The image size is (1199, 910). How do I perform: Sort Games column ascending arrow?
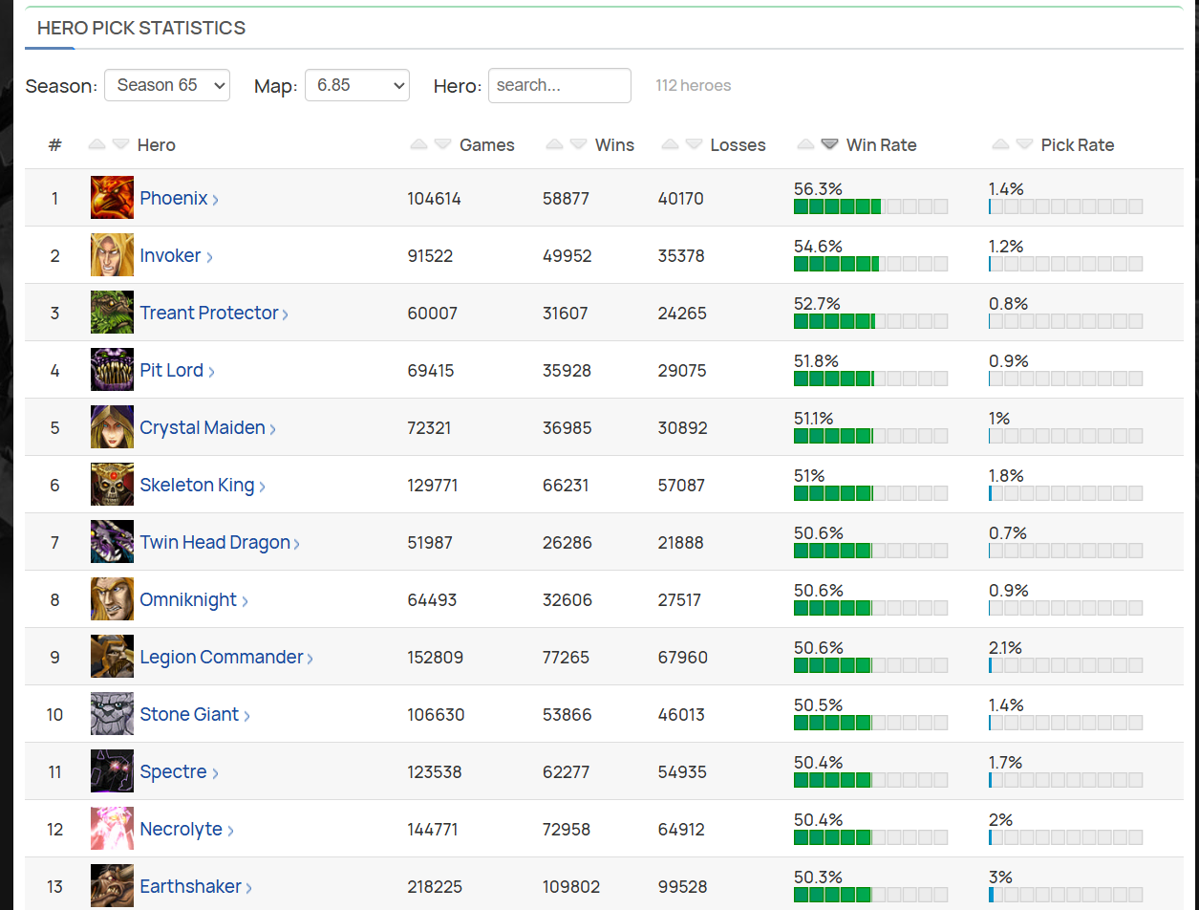[418, 144]
